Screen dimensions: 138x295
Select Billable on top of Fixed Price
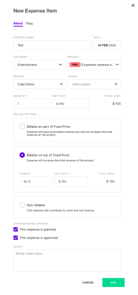coord(22,155)
